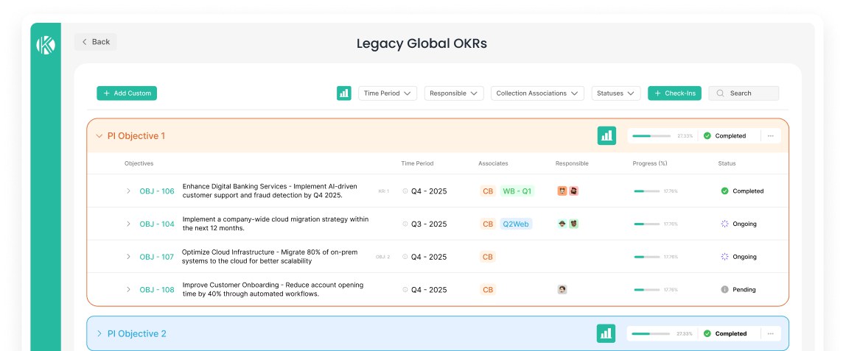Click the Completed status check in PI Objective 1 header
Viewport: 846px width, 351px height.
point(707,136)
